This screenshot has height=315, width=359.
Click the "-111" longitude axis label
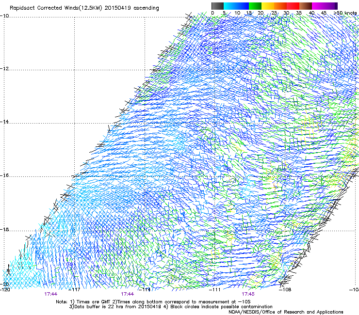click(x=215, y=290)
